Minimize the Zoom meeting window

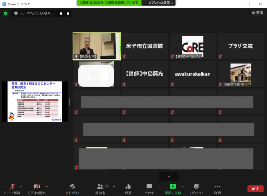pyautogui.click(x=236, y=4)
